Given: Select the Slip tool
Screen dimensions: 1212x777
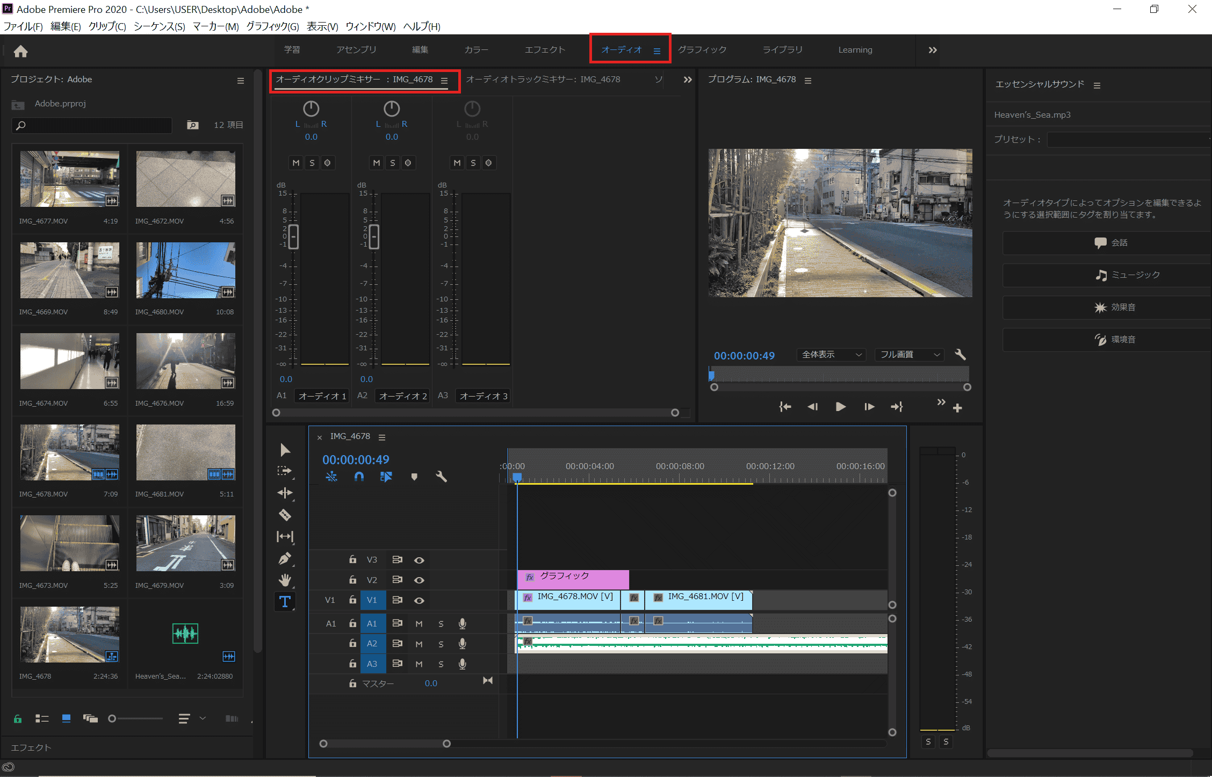Looking at the screenshot, I should 285,536.
